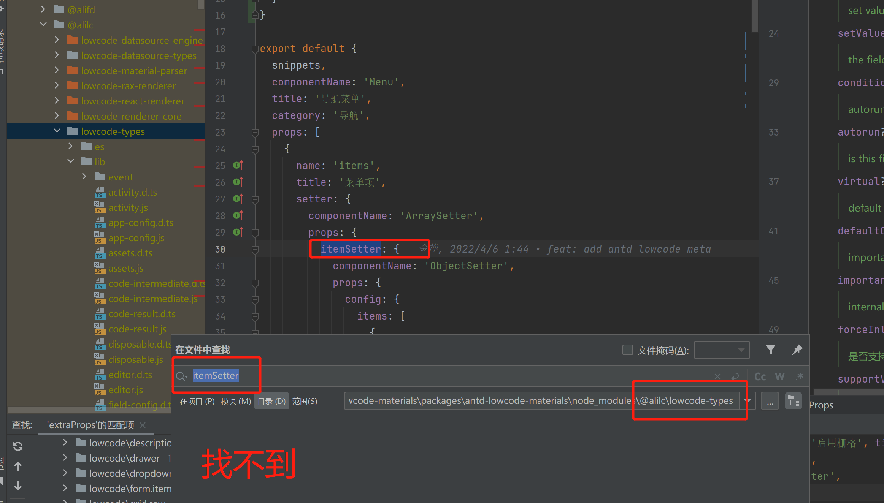Jump to next match using the down arrow

click(x=18, y=486)
